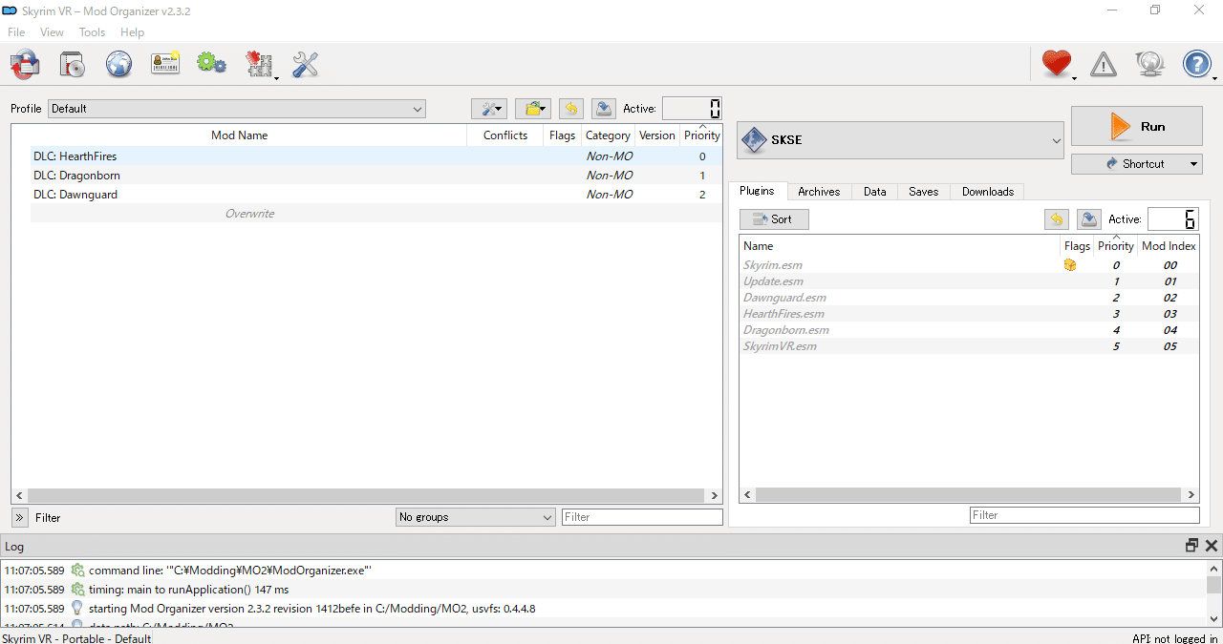This screenshot has width=1223, height=644.
Task: Click the Sort plugins button
Action: point(774,219)
